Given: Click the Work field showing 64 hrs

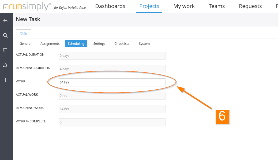Looking at the screenshot, I should (112, 82).
